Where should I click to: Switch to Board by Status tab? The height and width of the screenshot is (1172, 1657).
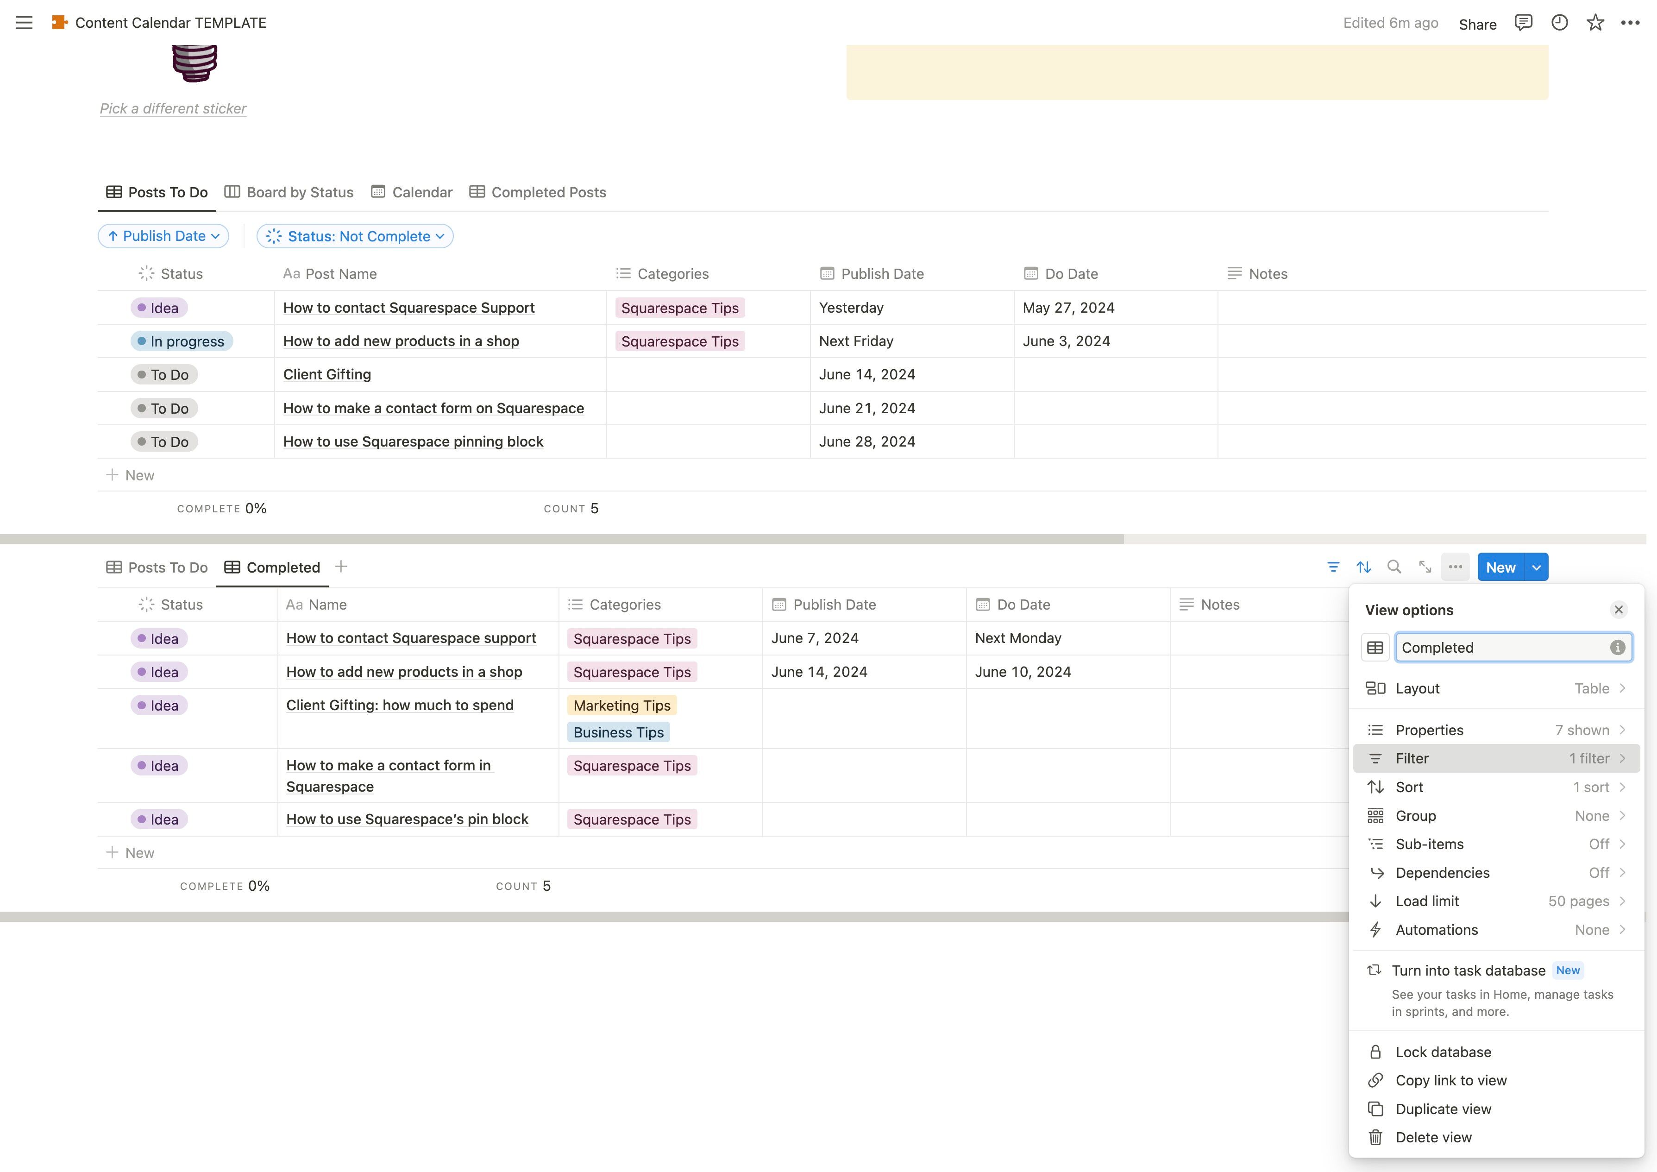pos(289,192)
